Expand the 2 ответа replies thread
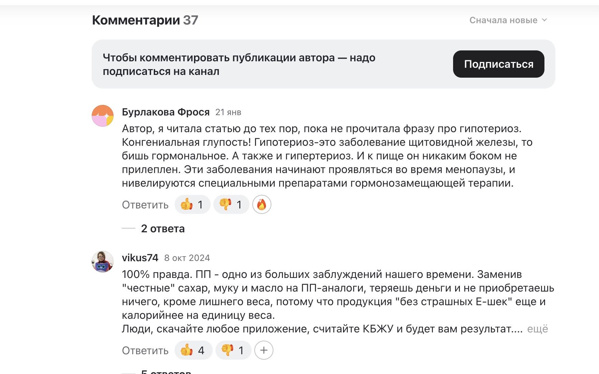The height and width of the screenshot is (374, 599). (x=163, y=229)
